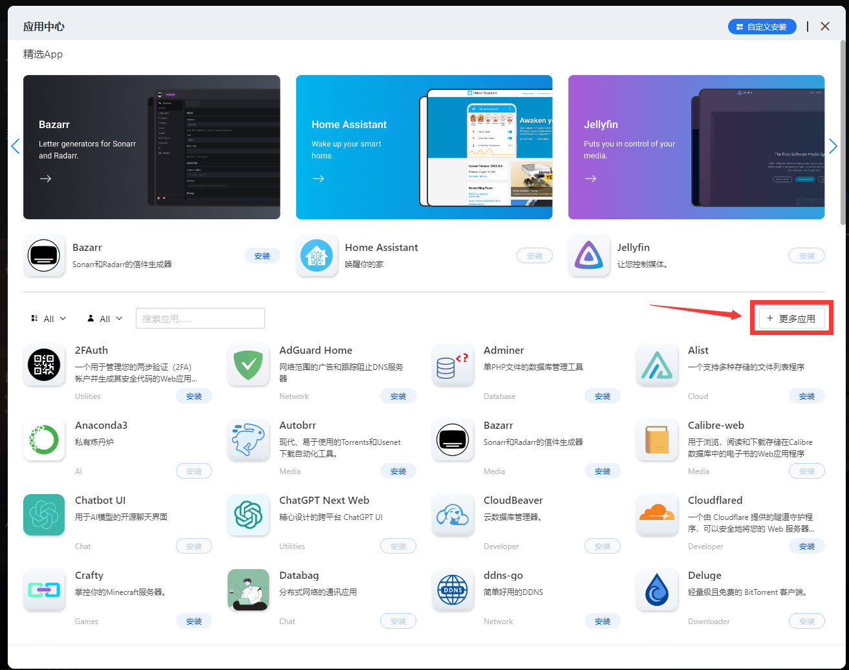Install Cloudflared app

click(x=807, y=546)
